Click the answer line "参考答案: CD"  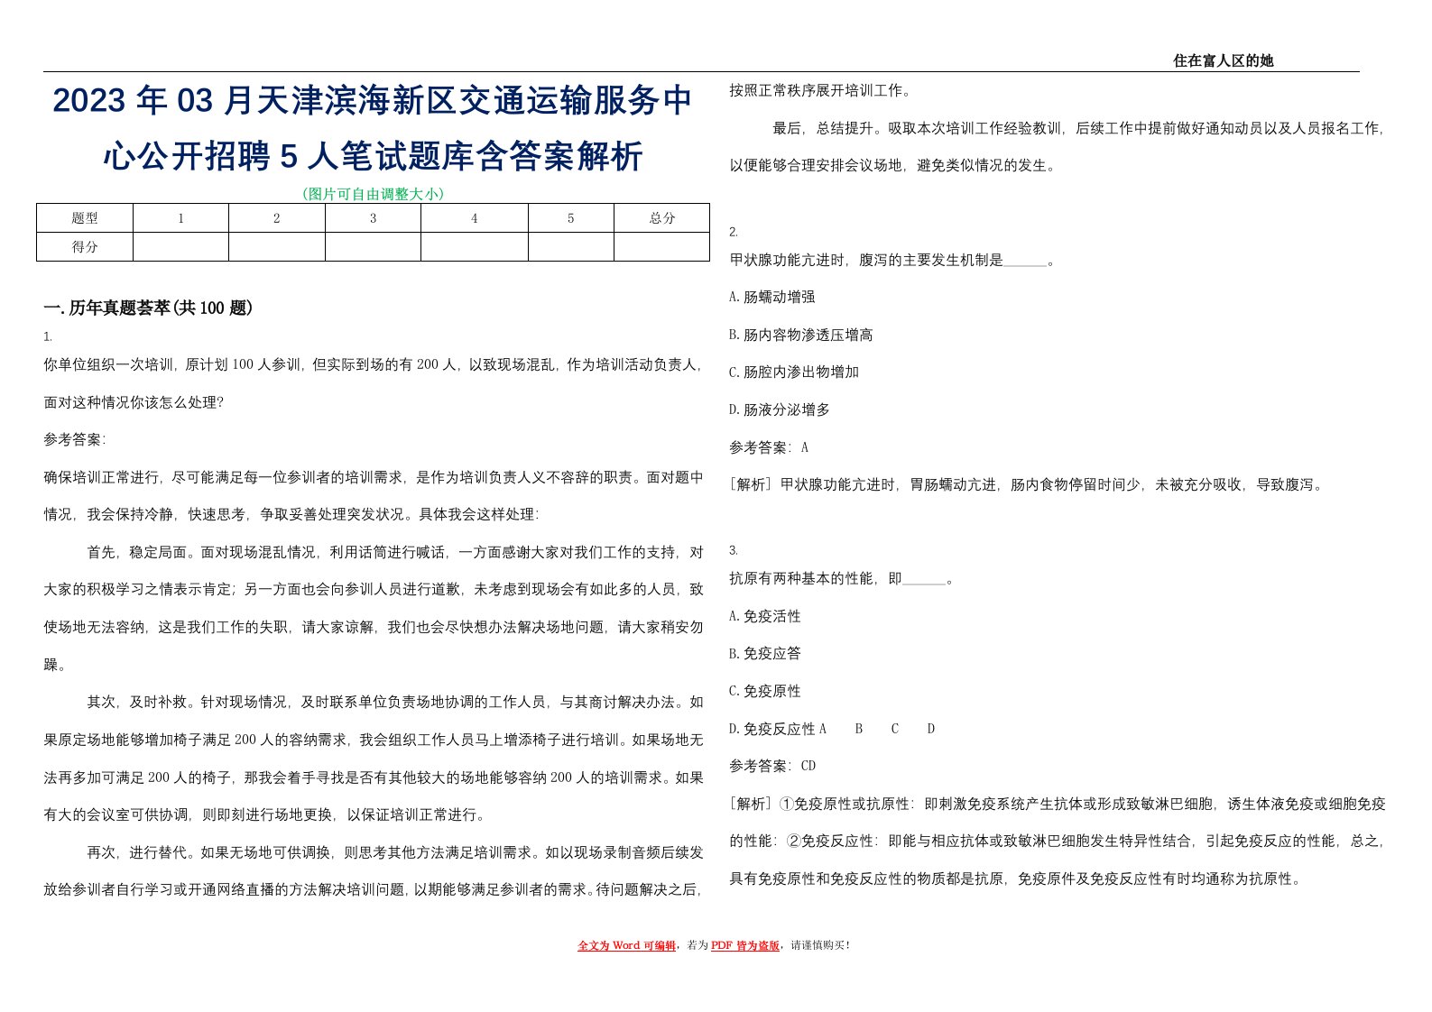point(772,766)
